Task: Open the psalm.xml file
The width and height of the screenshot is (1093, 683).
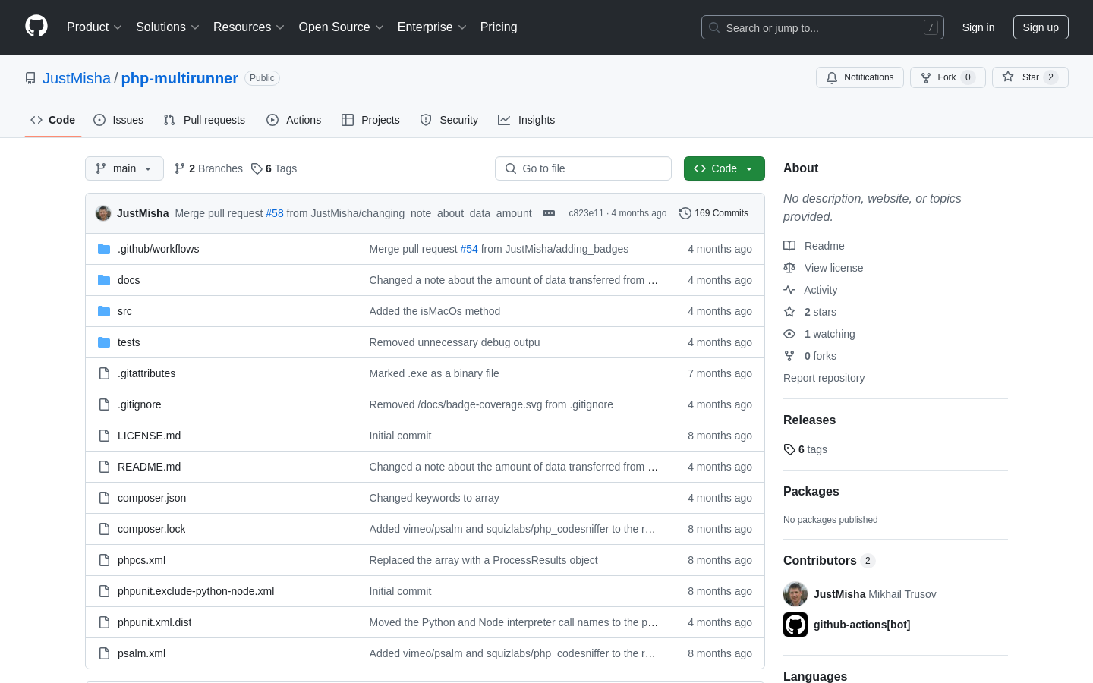Action: pos(141,653)
